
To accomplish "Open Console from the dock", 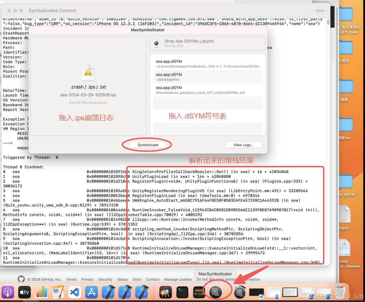I will click(x=199, y=292).
